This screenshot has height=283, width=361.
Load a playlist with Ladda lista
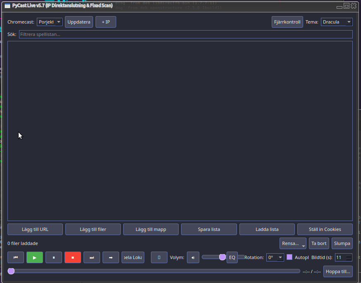tap(267, 229)
